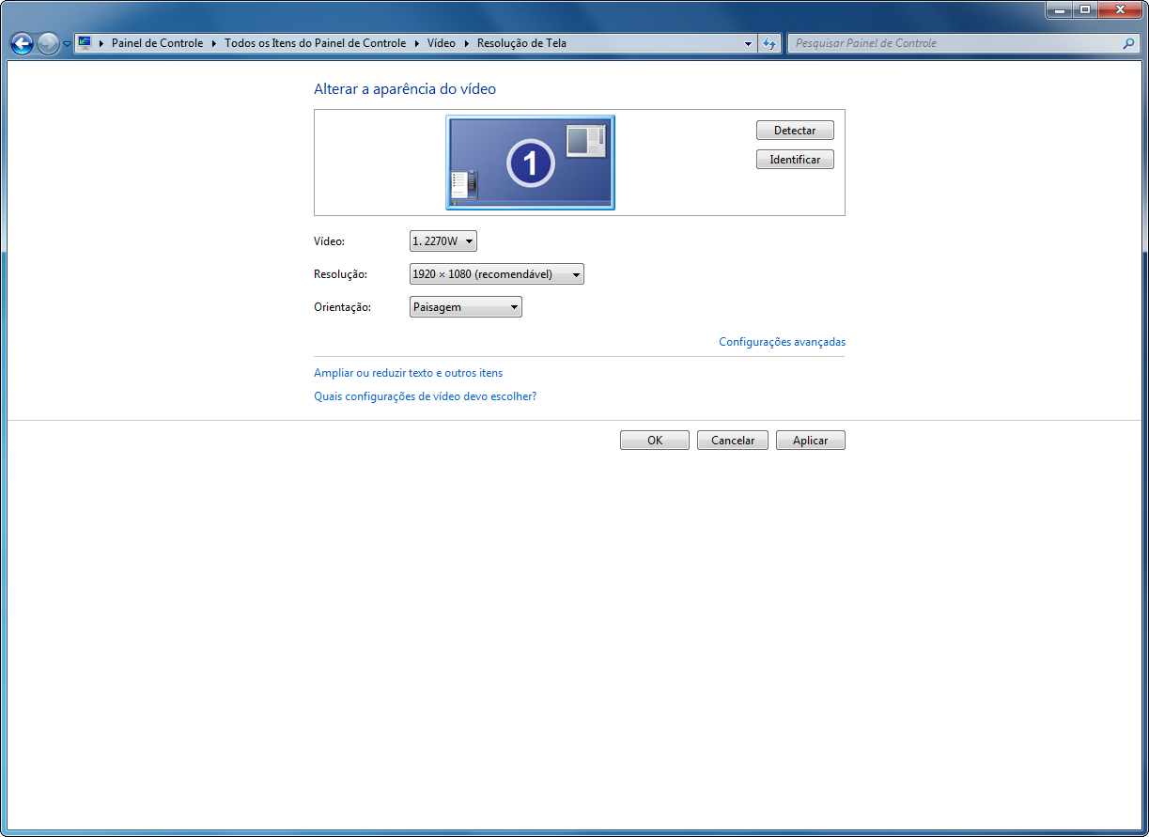Go to Vídeo breadcrumb
1149x837 pixels.
point(441,43)
